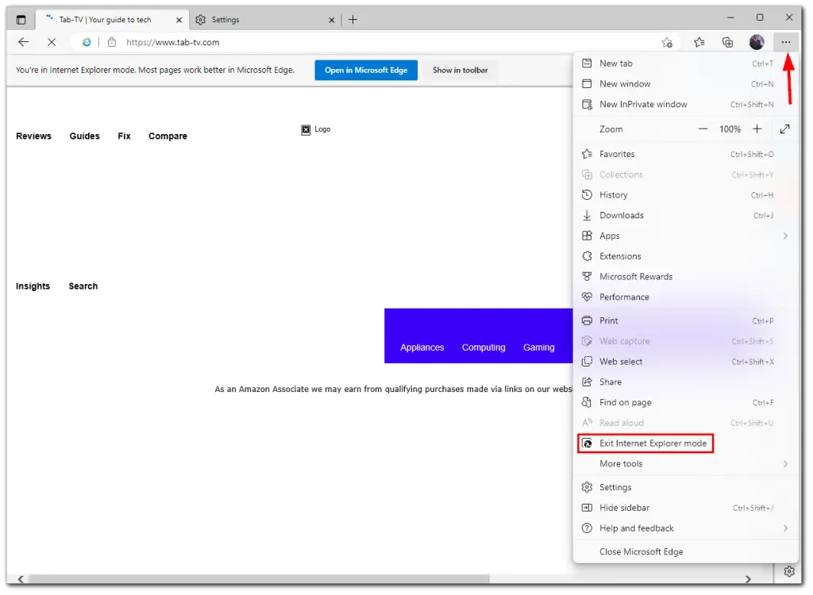Image resolution: width=813 pixels, height=595 pixels.
Task: Increase zoom with the plus control
Action: click(757, 129)
